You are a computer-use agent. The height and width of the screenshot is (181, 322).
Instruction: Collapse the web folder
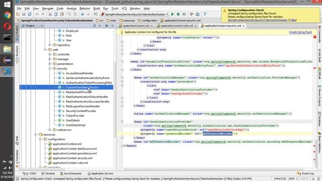(45, 50)
